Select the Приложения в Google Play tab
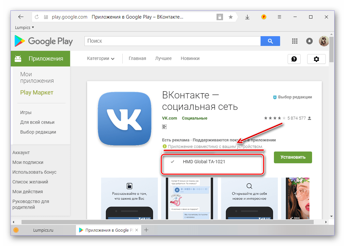The height and width of the screenshot is (246, 345). 109,230
